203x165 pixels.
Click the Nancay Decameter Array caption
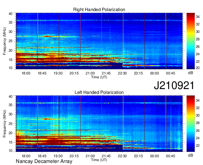pos(44,161)
